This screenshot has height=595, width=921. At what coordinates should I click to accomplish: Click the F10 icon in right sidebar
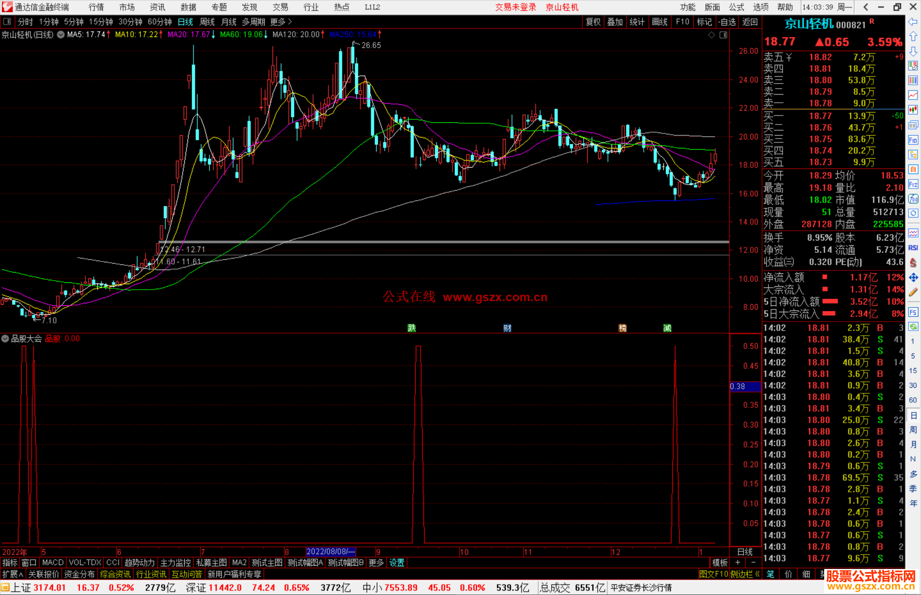(913, 140)
